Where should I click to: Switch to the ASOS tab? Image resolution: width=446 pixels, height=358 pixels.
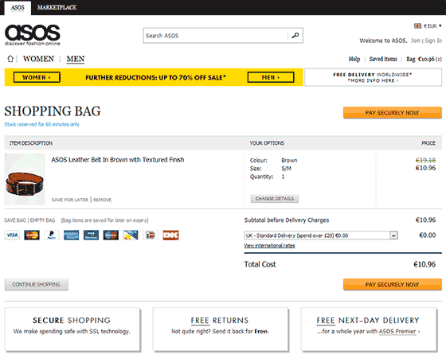(x=18, y=7)
